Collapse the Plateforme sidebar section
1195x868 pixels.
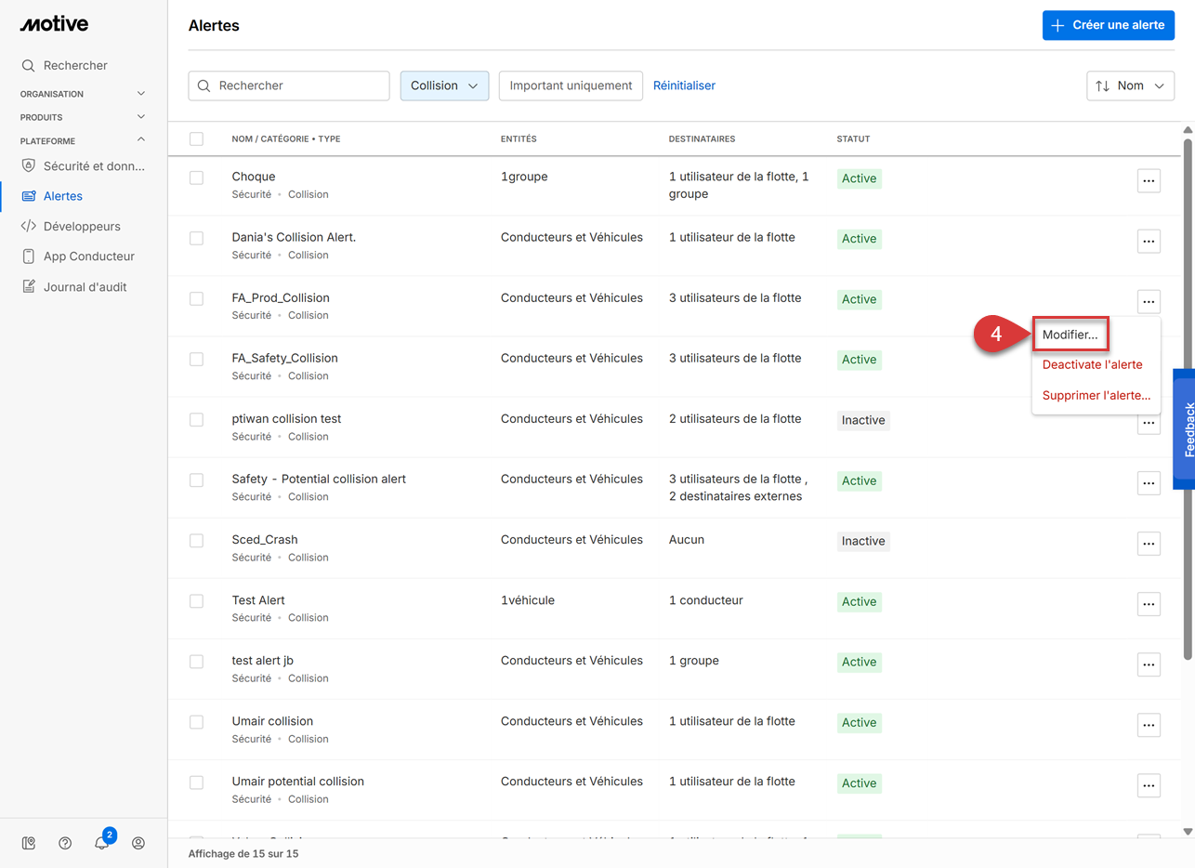(141, 140)
